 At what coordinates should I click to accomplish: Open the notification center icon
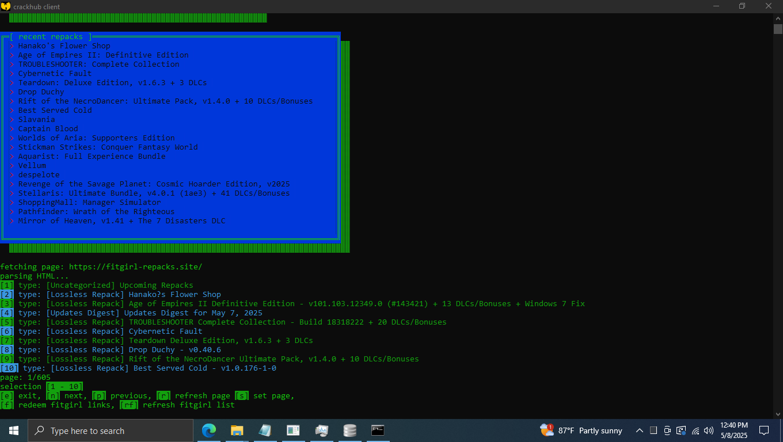tap(764, 430)
